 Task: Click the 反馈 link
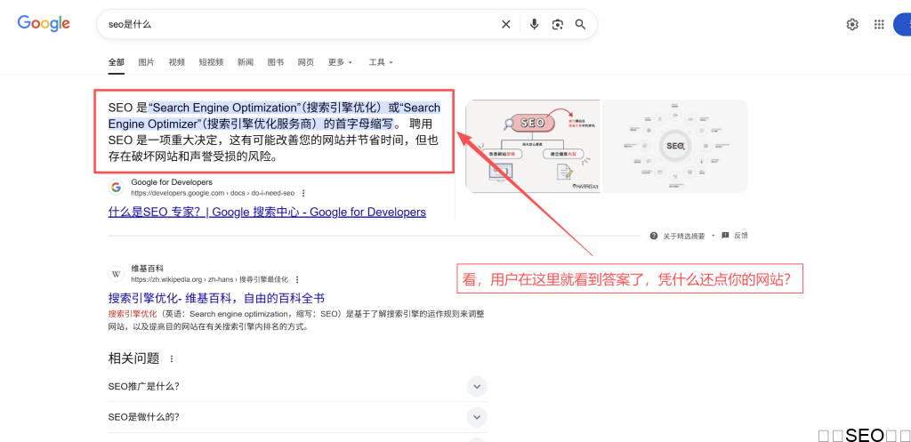click(741, 236)
